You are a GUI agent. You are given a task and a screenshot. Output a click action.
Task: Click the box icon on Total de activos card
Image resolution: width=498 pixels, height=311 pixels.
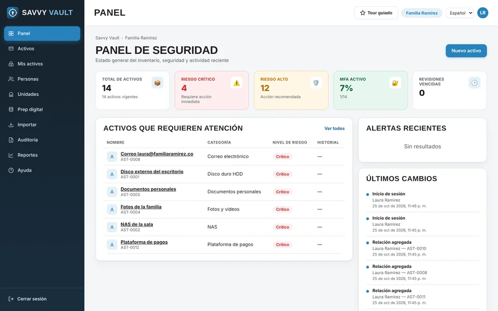(x=157, y=83)
